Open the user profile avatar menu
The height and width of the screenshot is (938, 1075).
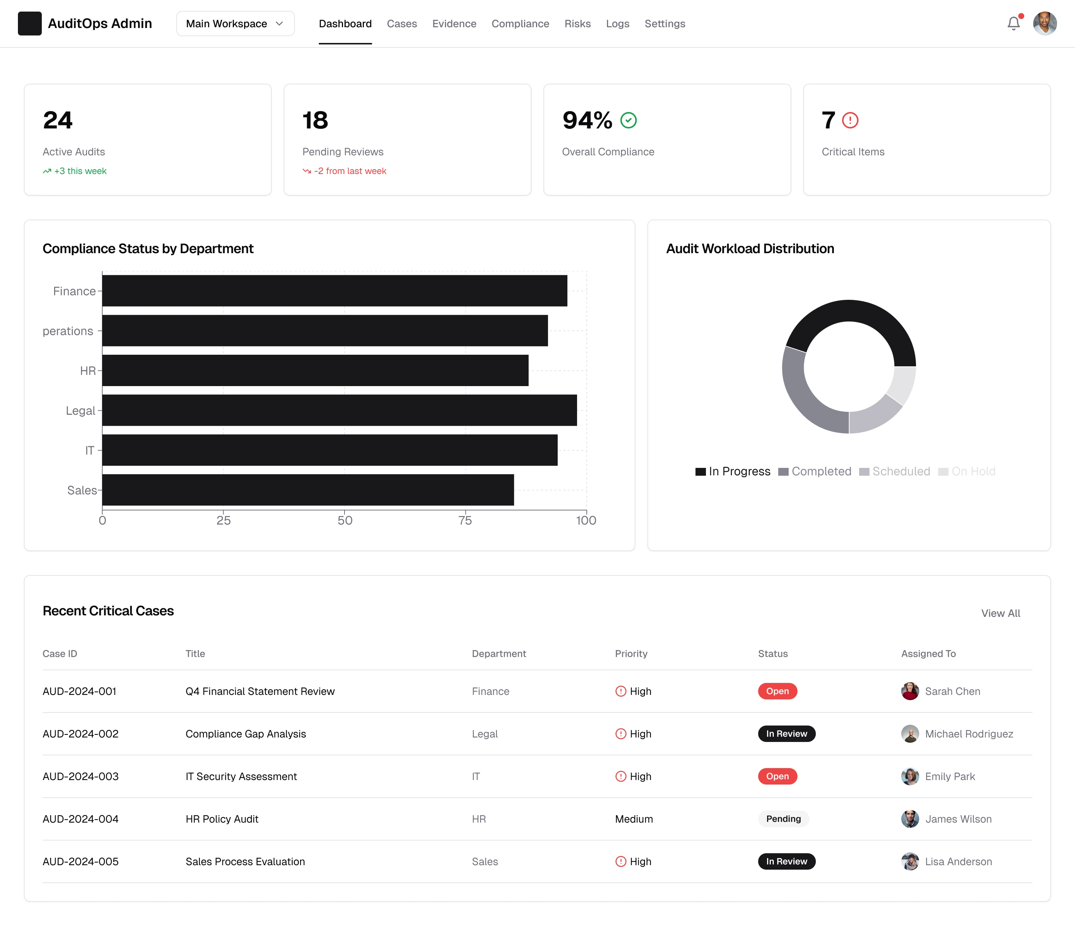[x=1045, y=24]
